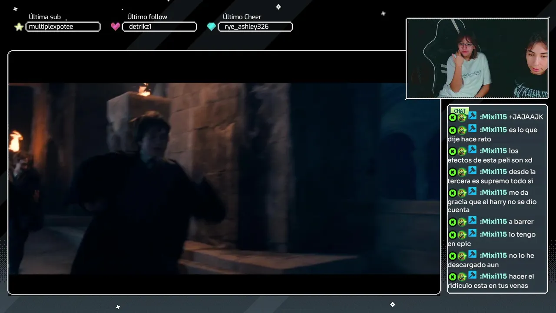Open Mixi115 username on 'desde la tercera' message

pos(493,172)
